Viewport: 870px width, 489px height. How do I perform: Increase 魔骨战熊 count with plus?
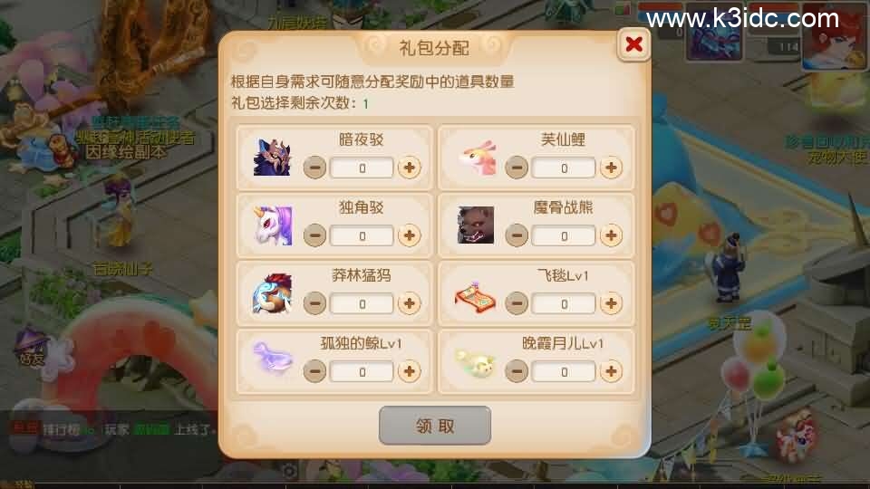[x=611, y=235]
